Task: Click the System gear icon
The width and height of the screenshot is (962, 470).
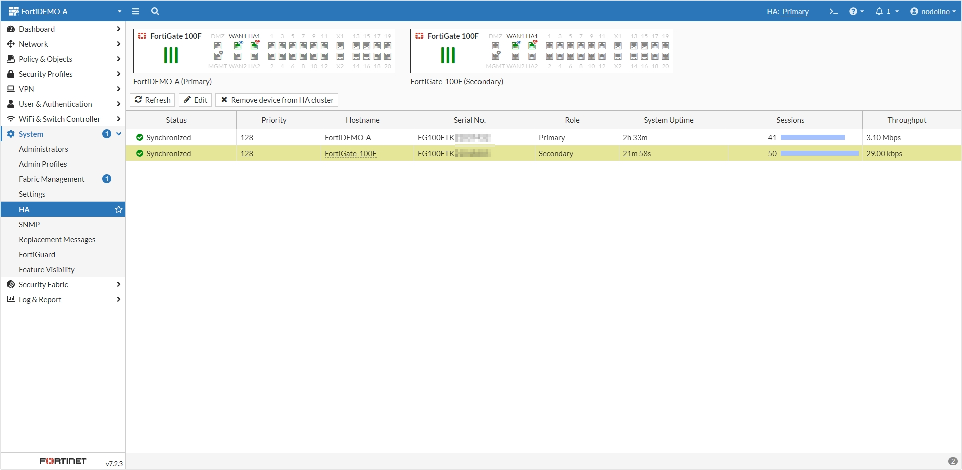Action: coord(11,134)
